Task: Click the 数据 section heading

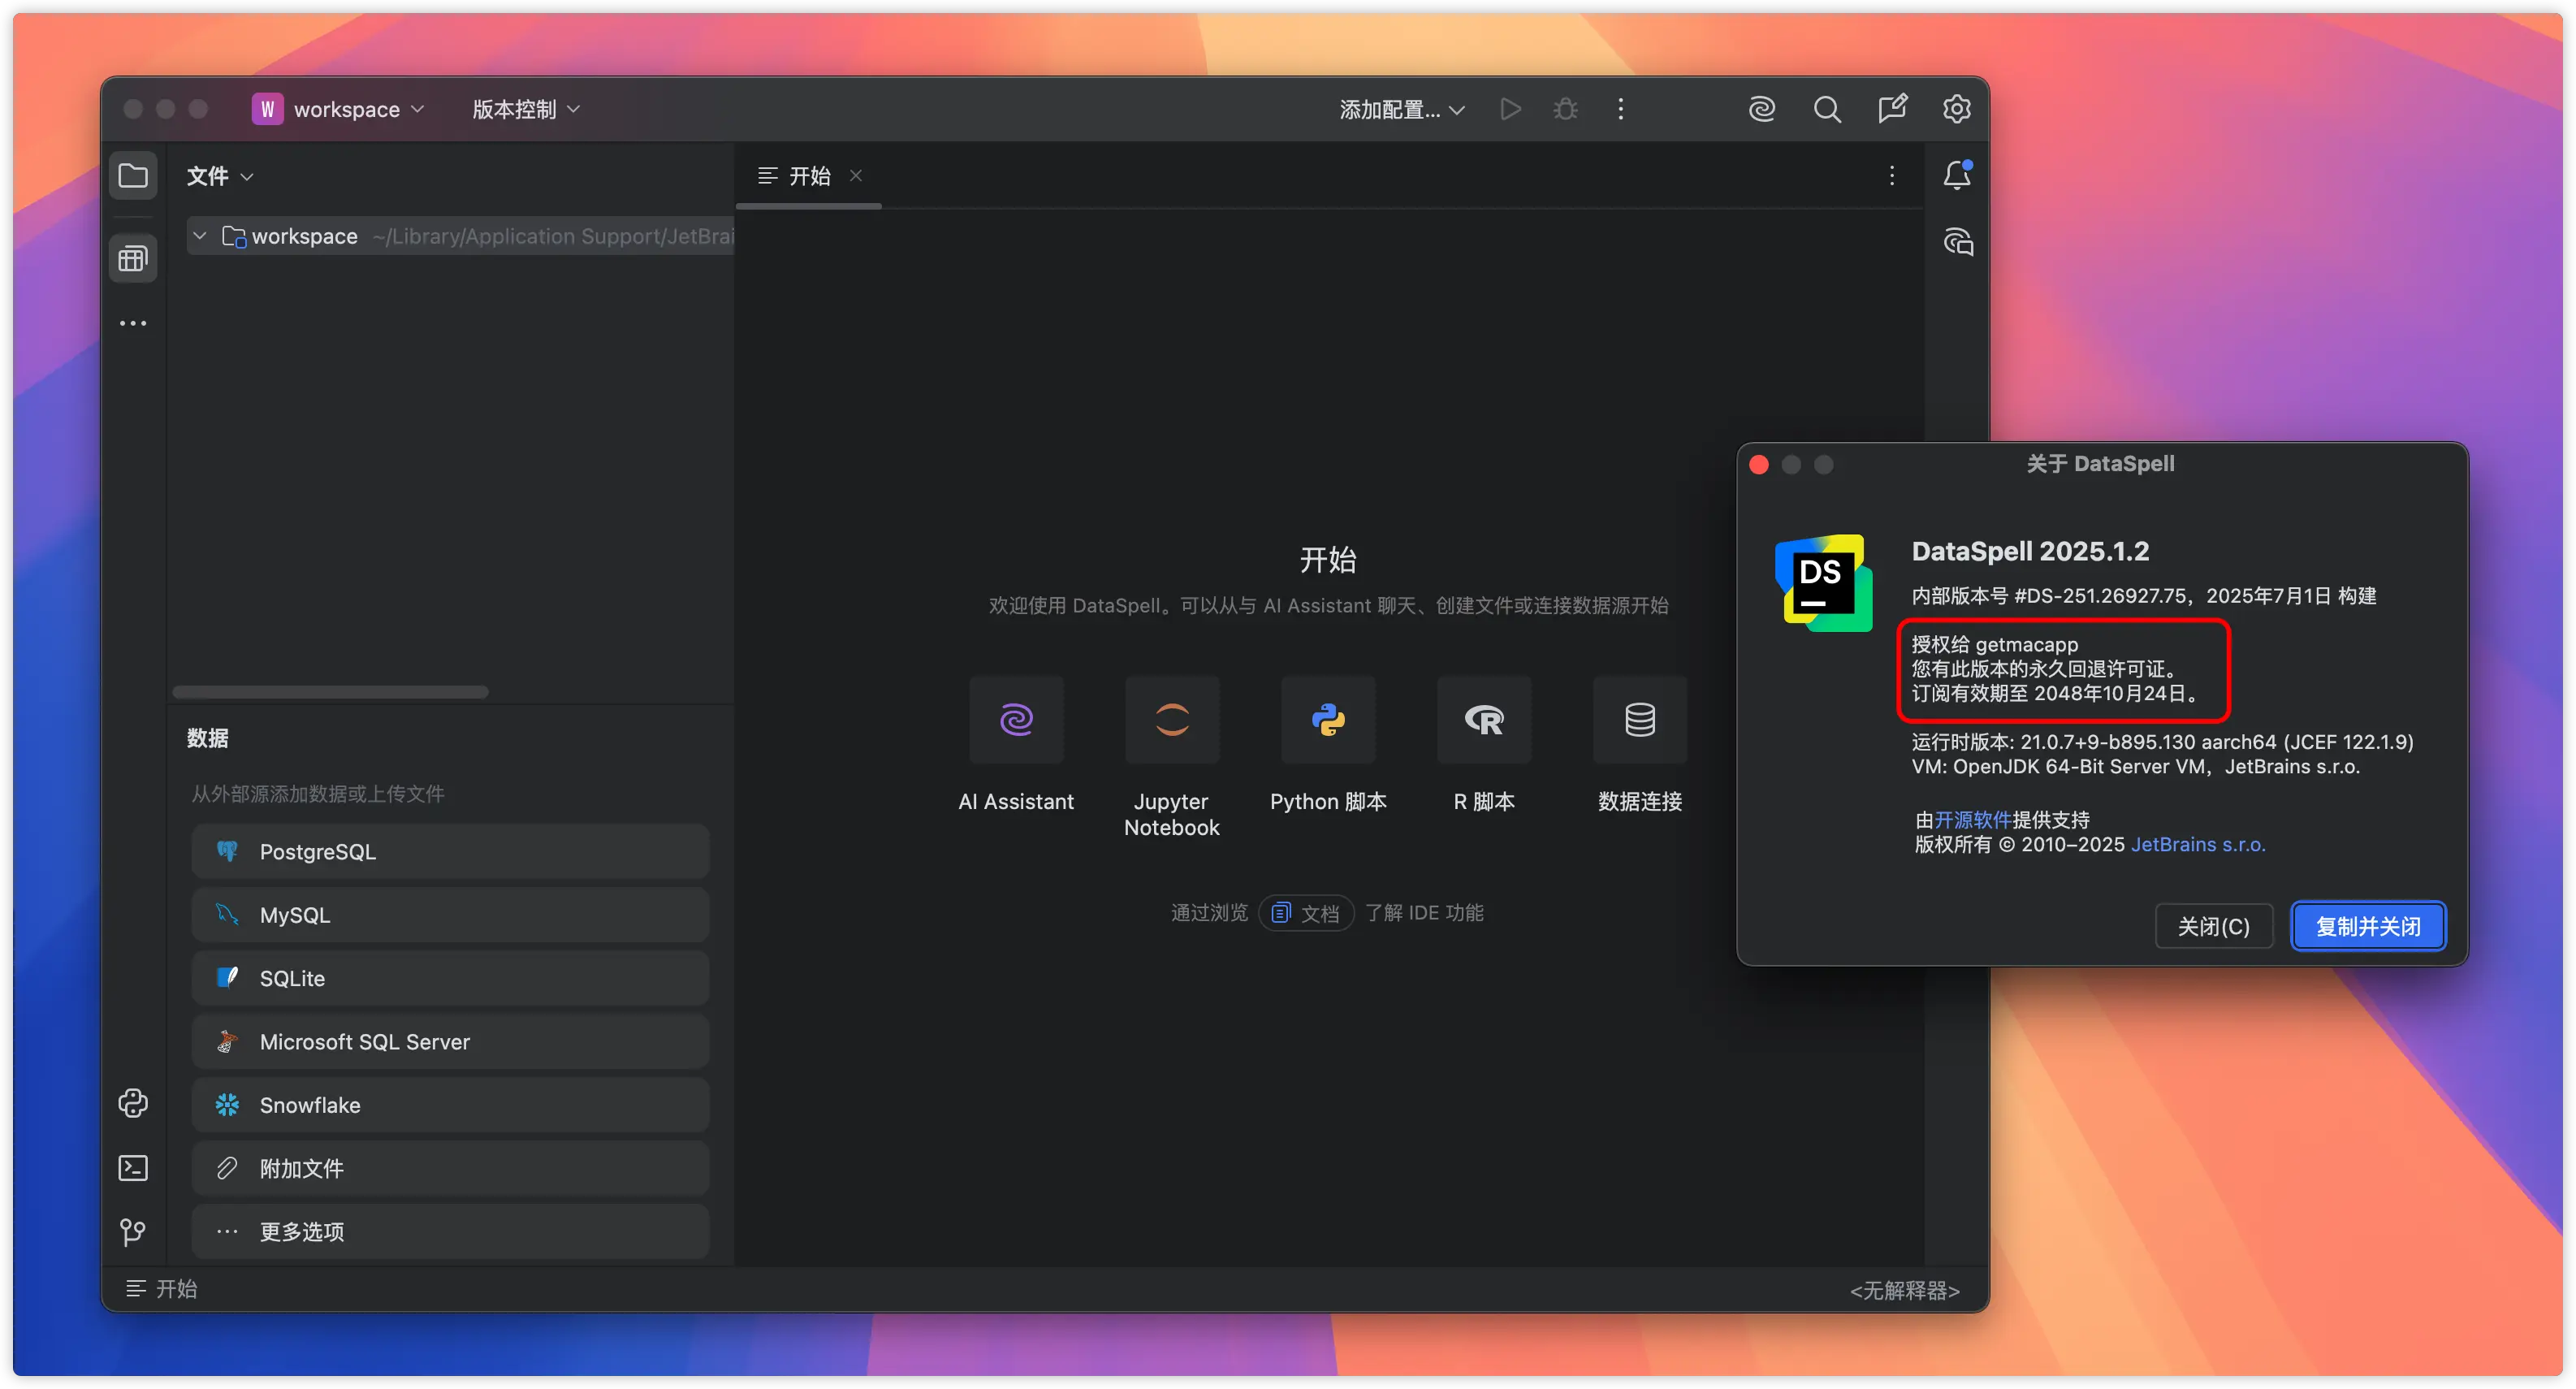Action: [207, 738]
